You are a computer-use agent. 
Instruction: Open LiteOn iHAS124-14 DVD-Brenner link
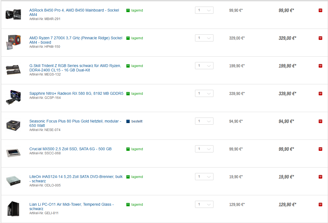76,179
